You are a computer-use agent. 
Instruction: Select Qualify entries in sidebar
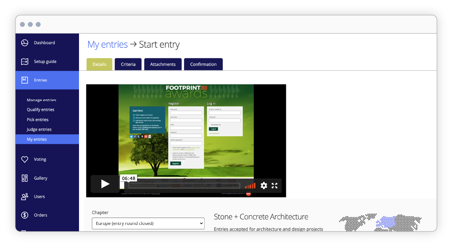pos(40,110)
